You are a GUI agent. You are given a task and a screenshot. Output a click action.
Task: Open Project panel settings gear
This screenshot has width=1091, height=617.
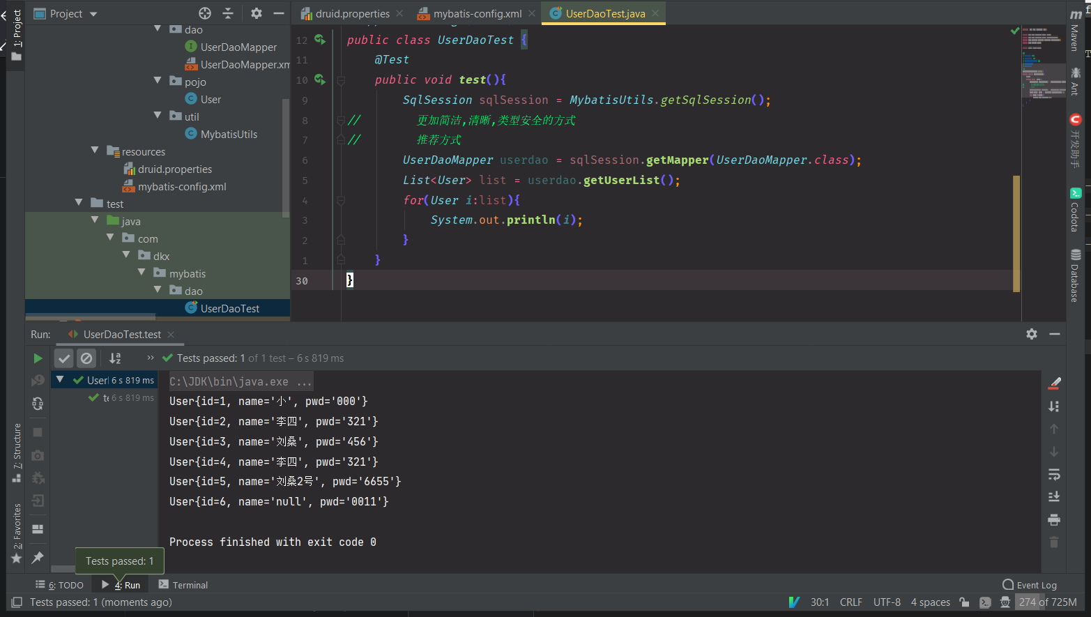(257, 13)
